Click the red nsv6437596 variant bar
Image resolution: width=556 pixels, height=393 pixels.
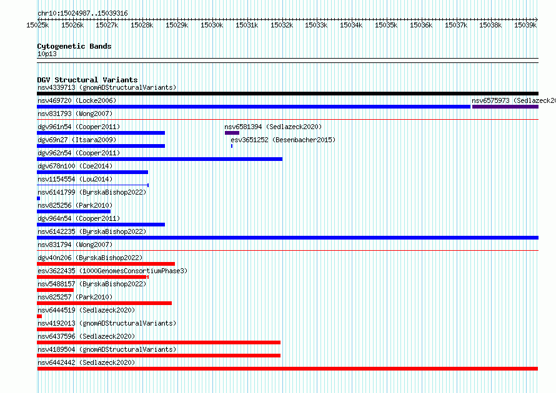pyautogui.click(x=159, y=342)
